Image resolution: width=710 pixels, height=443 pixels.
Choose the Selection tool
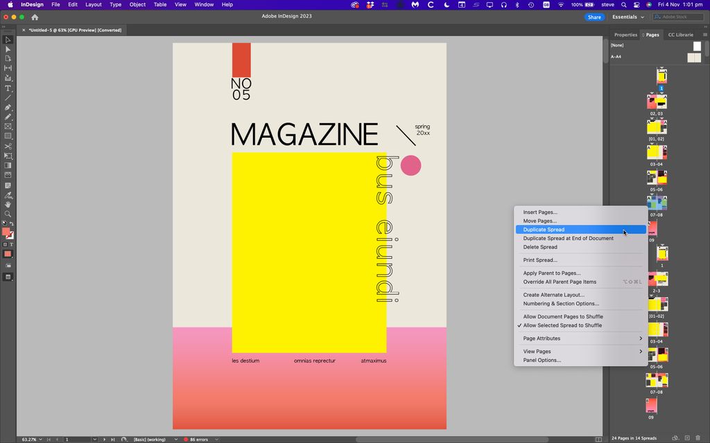click(x=8, y=38)
